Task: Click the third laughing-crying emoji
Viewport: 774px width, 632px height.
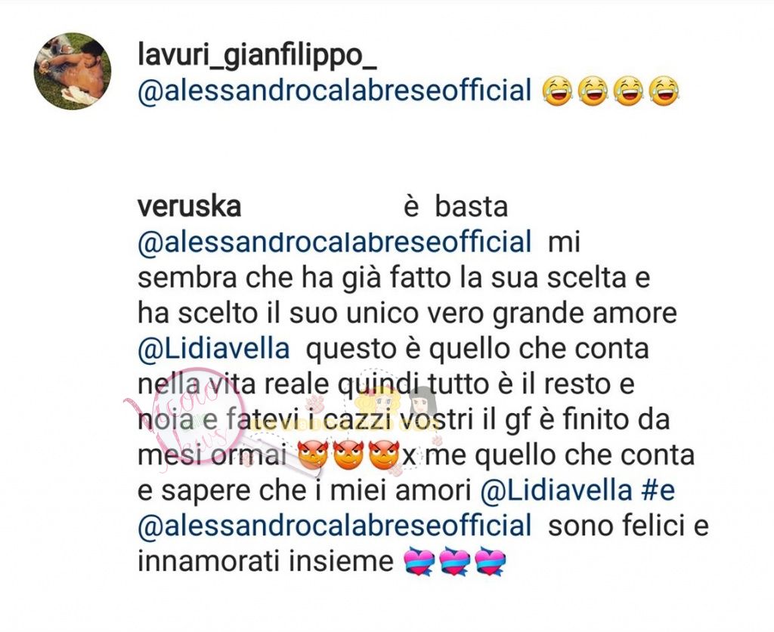Action: pos(628,91)
